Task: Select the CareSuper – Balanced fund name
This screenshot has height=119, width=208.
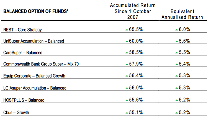Action: coord(23,53)
